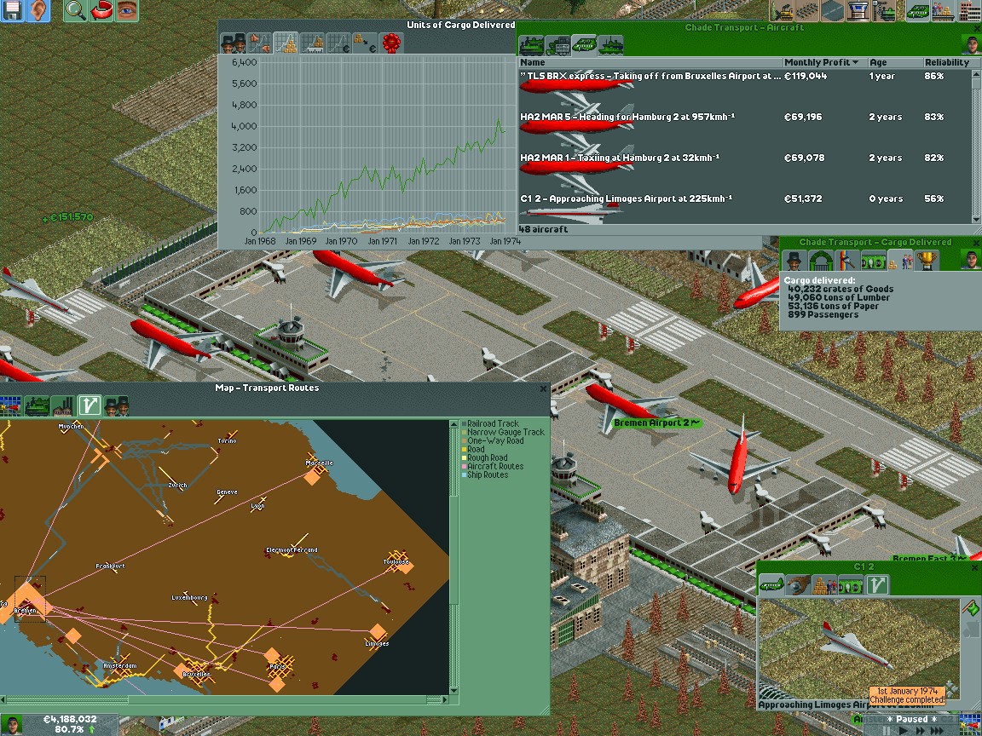The width and height of the screenshot is (982, 736).
Task: Show road vehicles tab in vehicle window
Action: pyautogui.click(x=557, y=45)
